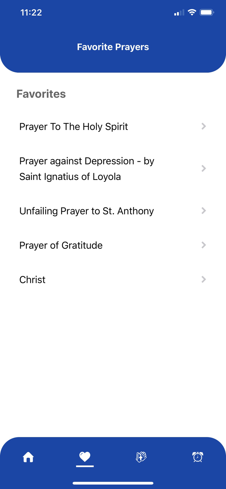Open Prayer against Depression by Saint Ignatius
This screenshot has width=226, height=489.
pyautogui.click(x=86, y=169)
